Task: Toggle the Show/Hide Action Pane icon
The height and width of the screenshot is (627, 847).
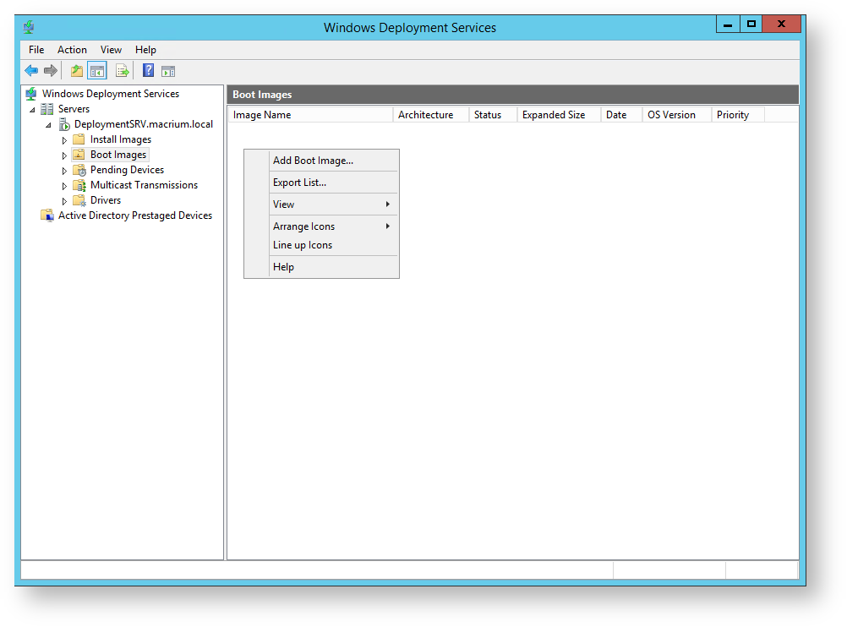Action: pos(168,71)
